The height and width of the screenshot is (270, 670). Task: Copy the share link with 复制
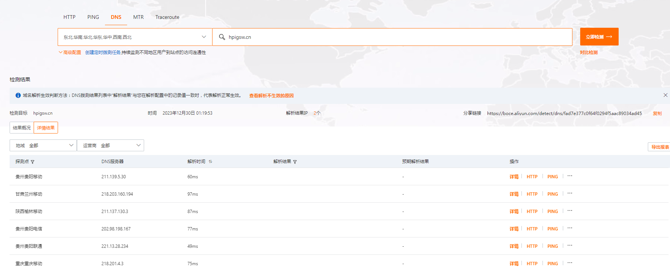(657, 113)
